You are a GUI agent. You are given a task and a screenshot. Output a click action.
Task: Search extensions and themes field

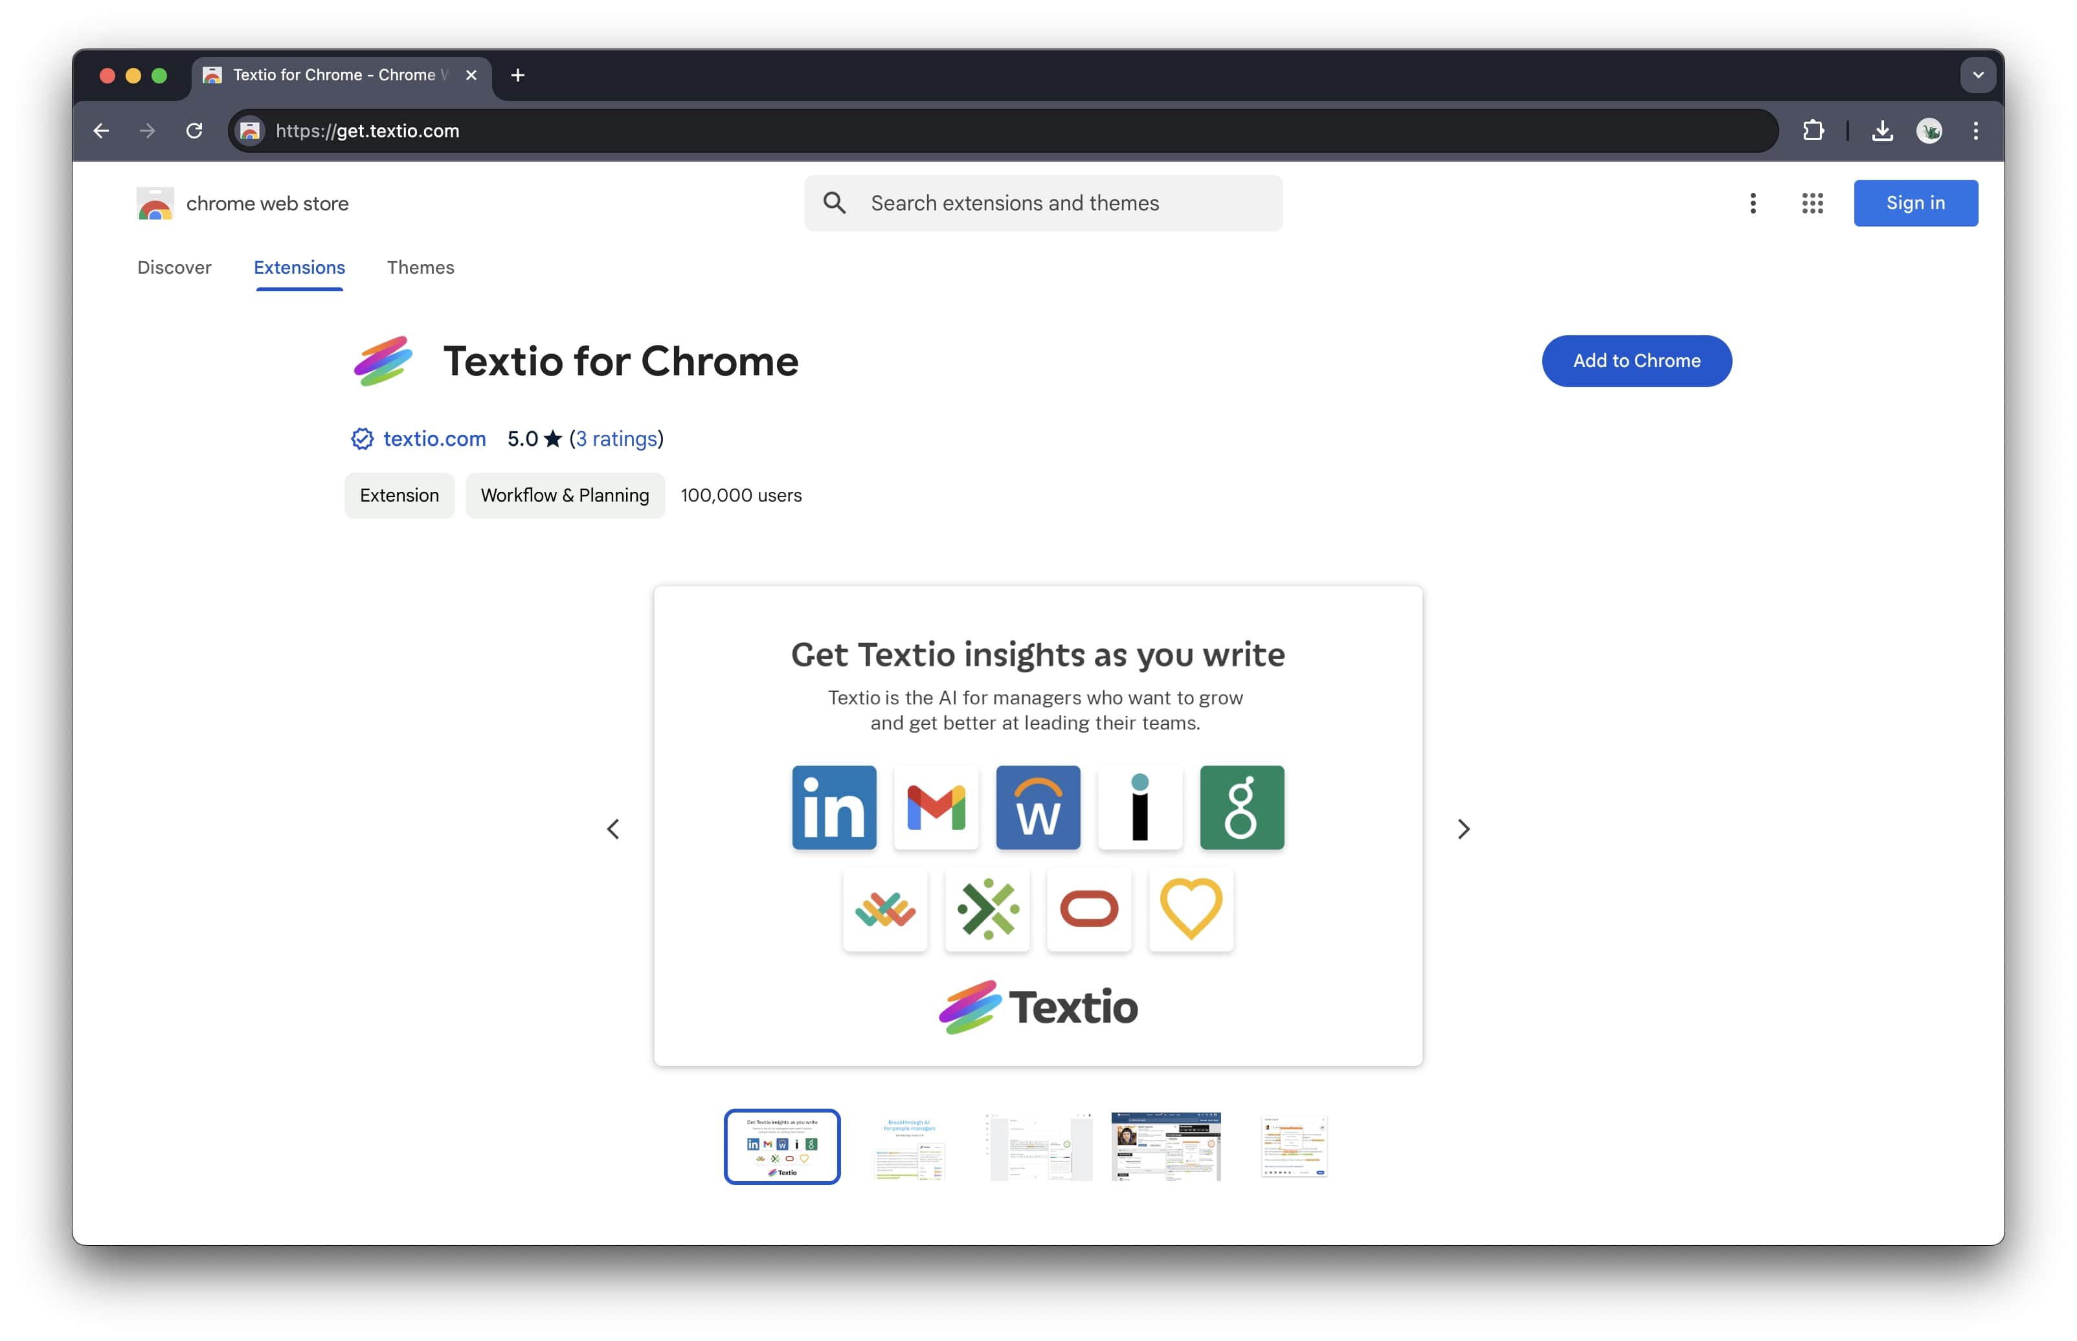point(1043,203)
